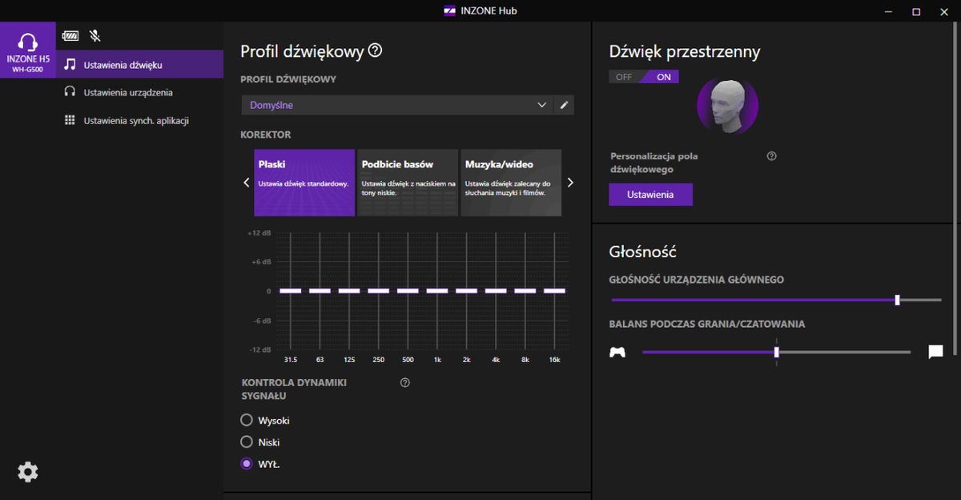
Task: Open the Domyślne sound profile dropdown
Action: click(x=397, y=105)
